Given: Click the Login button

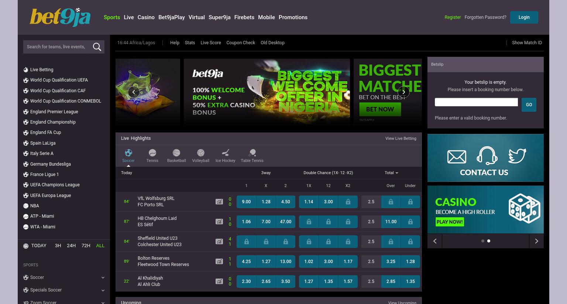Looking at the screenshot, I should tap(524, 17).
